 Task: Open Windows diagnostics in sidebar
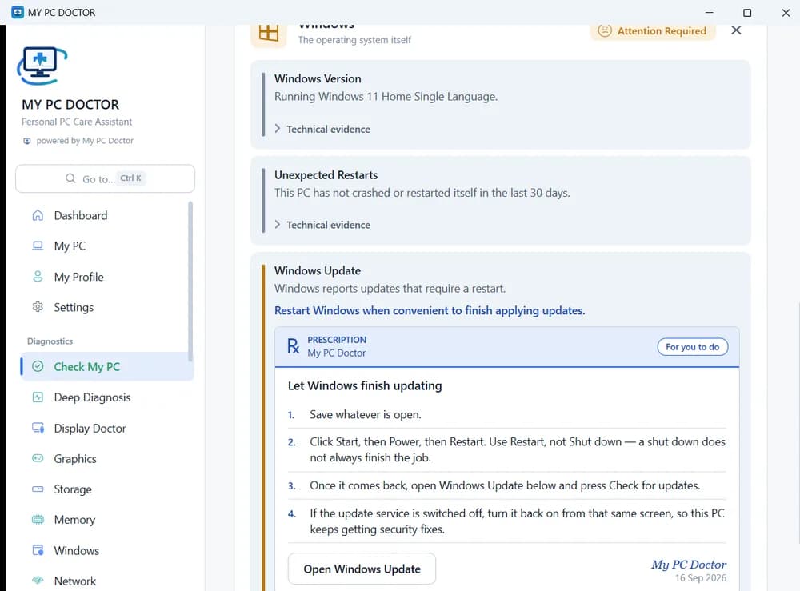[107, 550]
